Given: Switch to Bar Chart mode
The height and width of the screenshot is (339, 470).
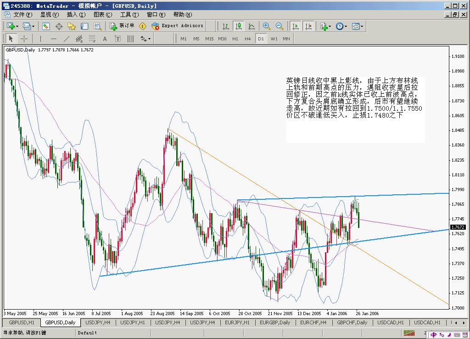Looking at the screenshot, I should (x=226, y=26).
